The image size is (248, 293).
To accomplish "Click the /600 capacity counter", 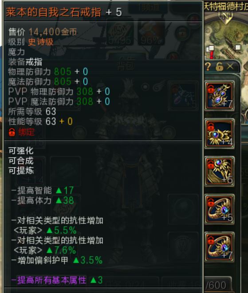I will [x=216, y=285].
